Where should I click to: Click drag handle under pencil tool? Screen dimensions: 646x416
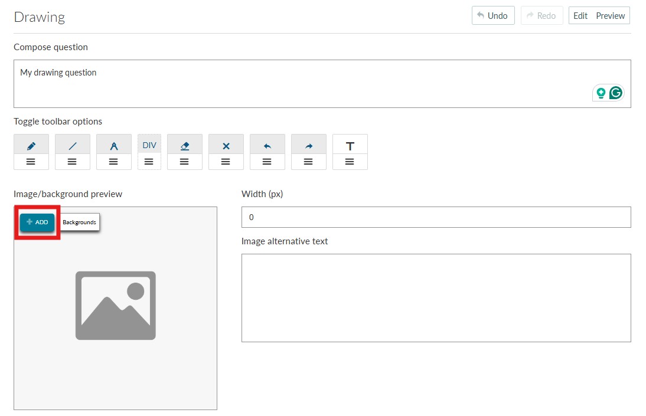pyautogui.click(x=31, y=162)
